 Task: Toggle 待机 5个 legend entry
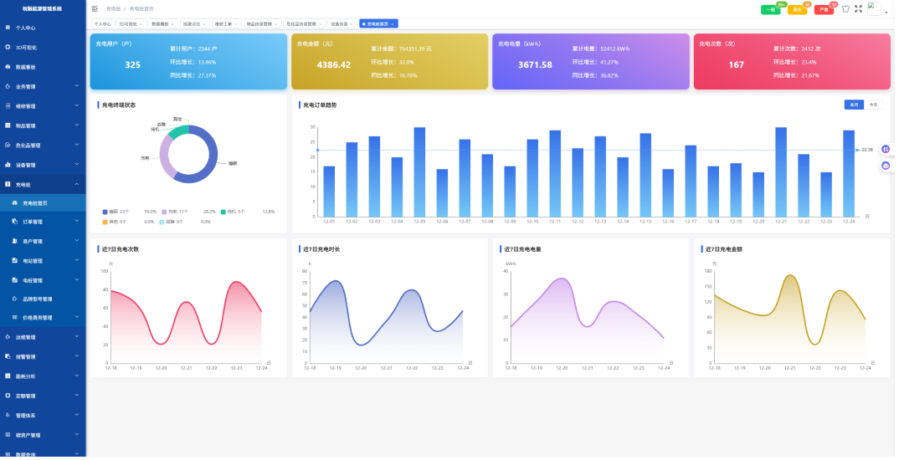pyautogui.click(x=233, y=212)
